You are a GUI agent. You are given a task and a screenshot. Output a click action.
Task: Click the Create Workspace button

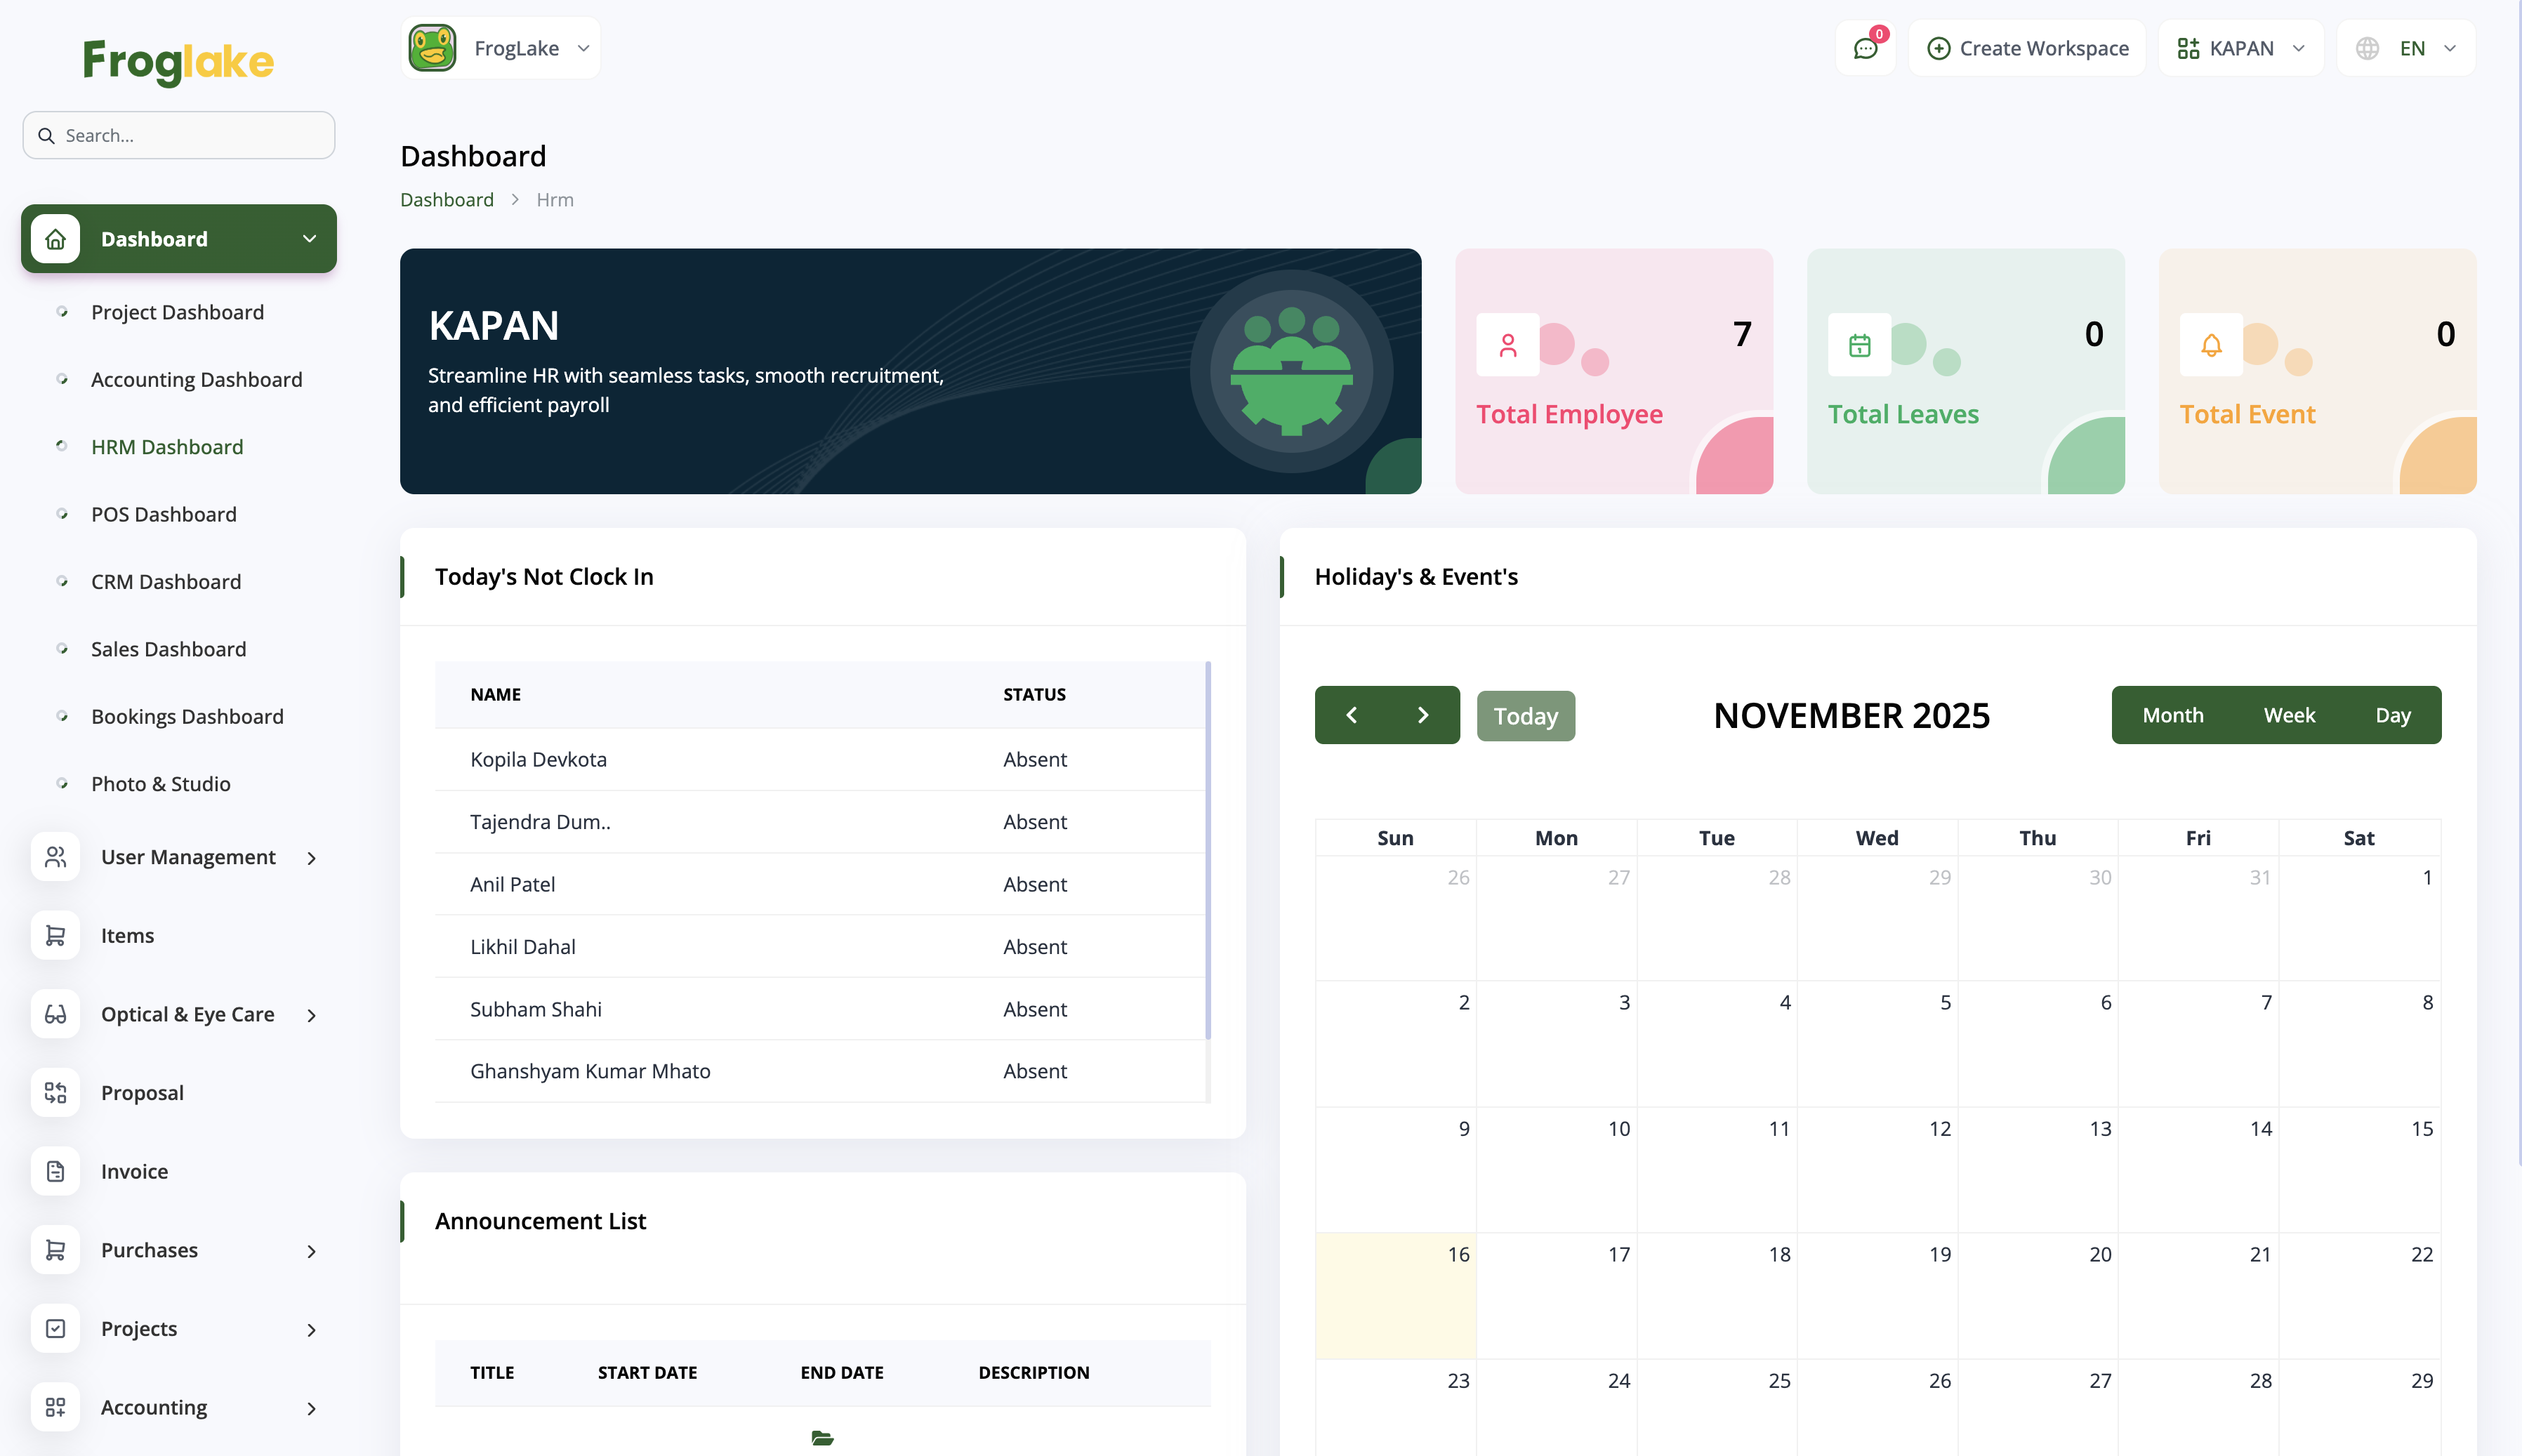click(2027, 48)
